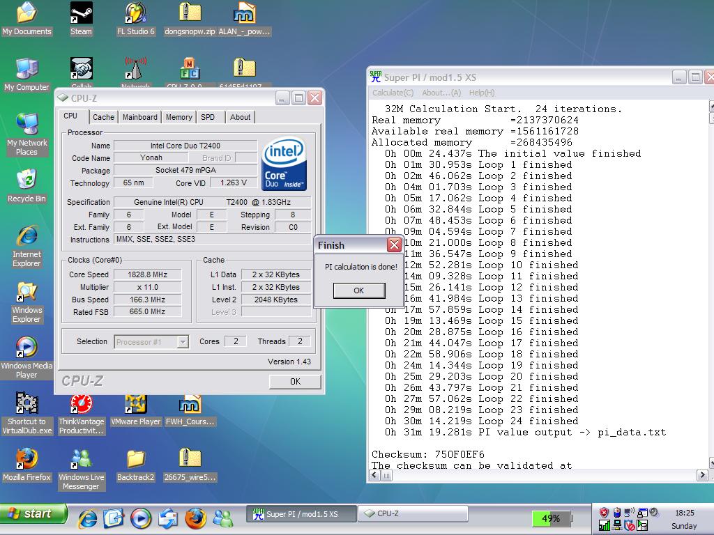Click the Multiplier x 11.0 value
The image size is (714, 535).
click(x=148, y=287)
